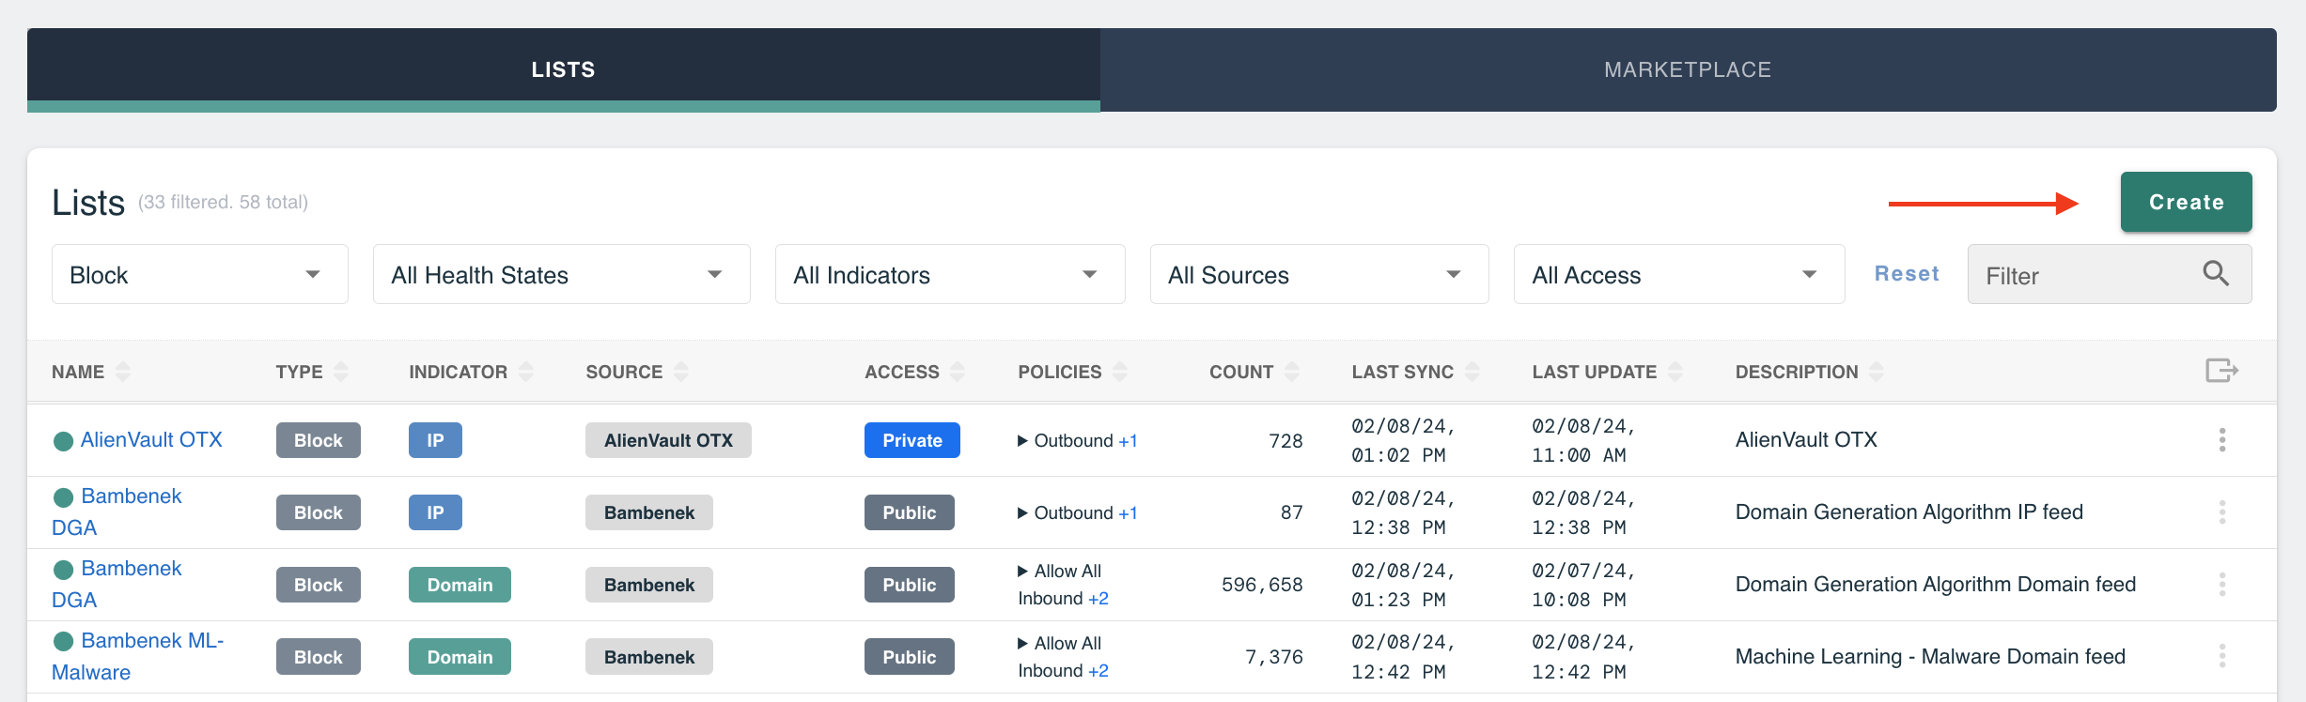Open the AlienVault OTX list link

coord(151,439)
